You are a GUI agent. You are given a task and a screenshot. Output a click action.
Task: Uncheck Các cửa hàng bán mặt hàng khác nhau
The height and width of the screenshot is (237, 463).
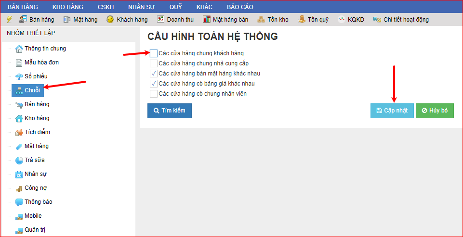[154, 74]
